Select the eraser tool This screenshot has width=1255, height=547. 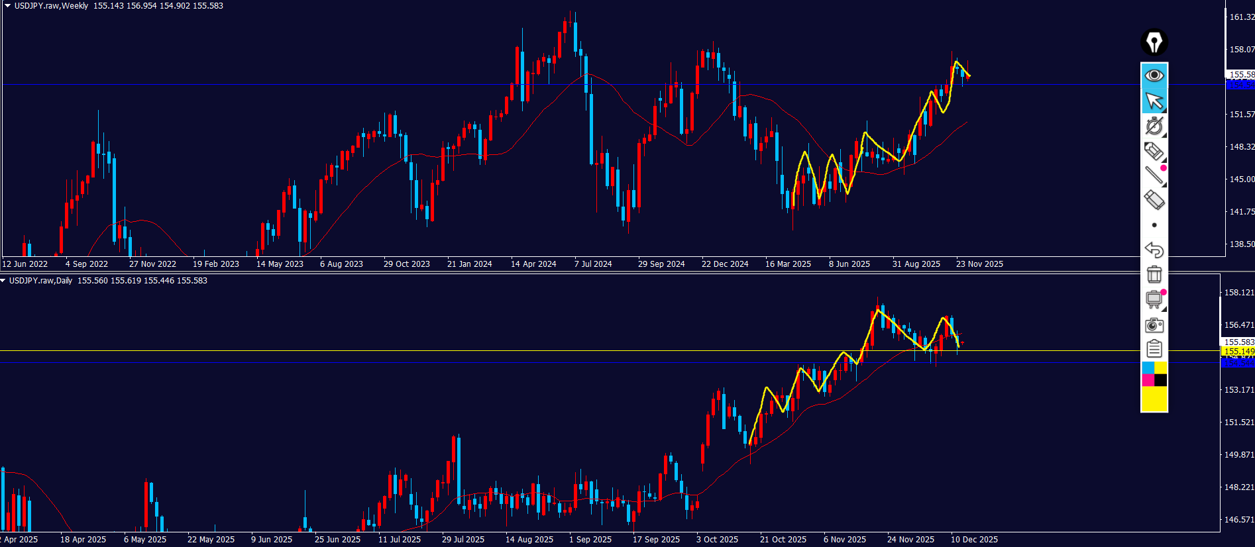coord(1154,199)
